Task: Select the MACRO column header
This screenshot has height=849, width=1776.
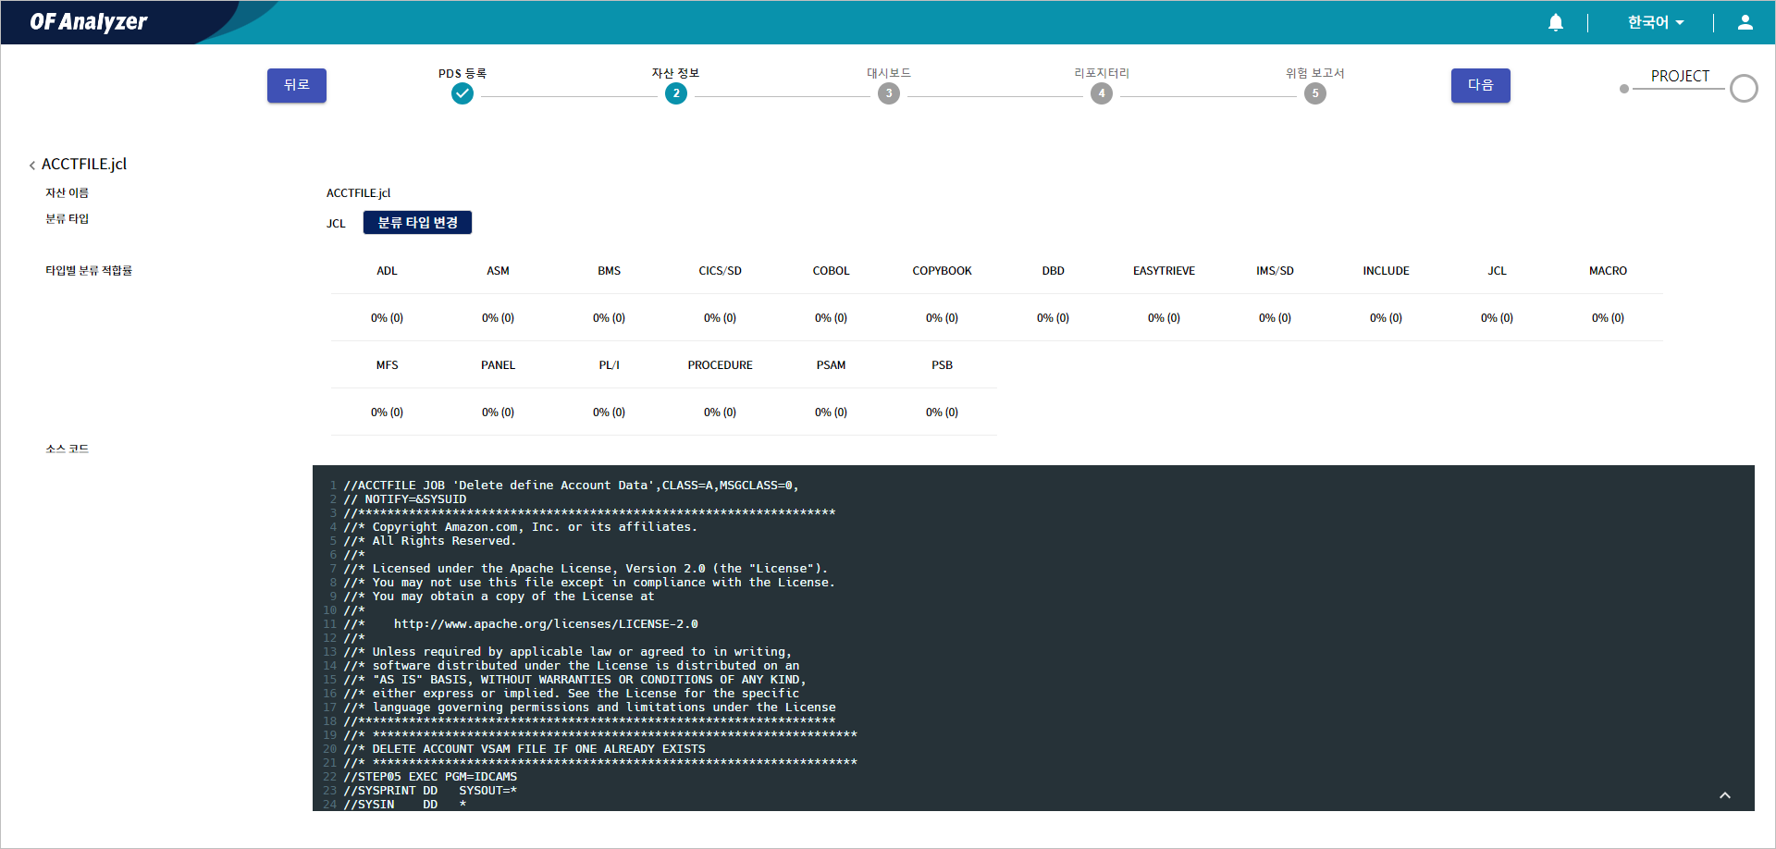Action: (1608, 271)
